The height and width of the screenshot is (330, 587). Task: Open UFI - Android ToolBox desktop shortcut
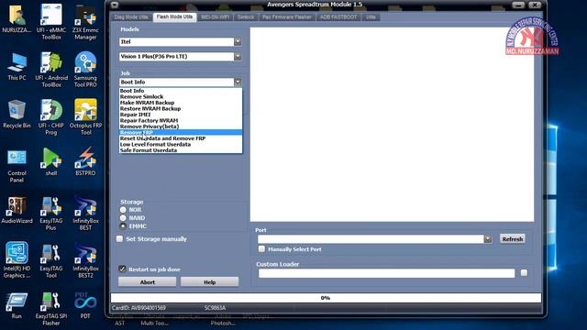[51, 70]
